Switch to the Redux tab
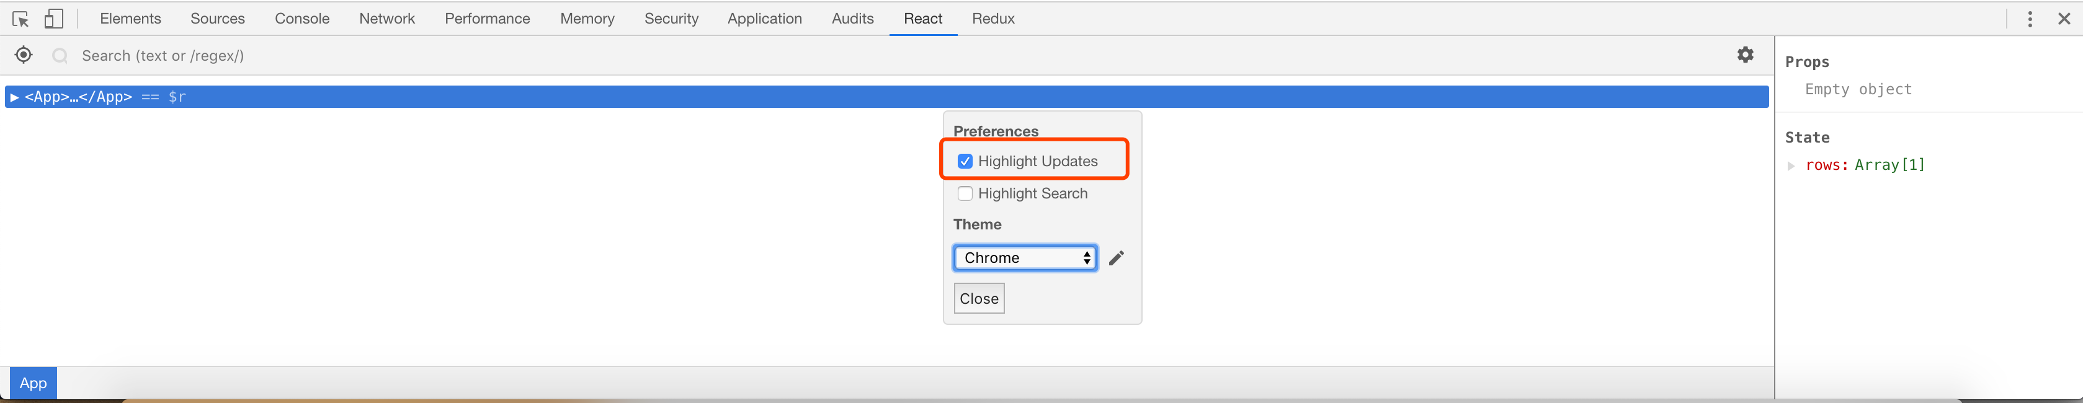 pyautogui.click(x=993, y=19)
